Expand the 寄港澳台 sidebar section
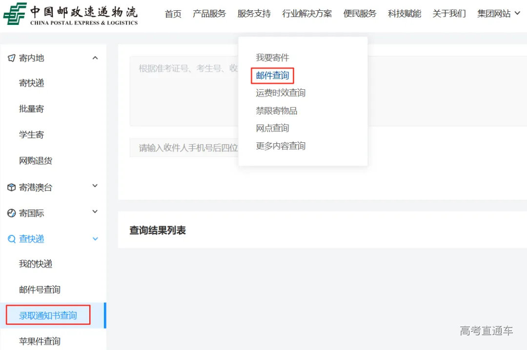 (96, 187)
